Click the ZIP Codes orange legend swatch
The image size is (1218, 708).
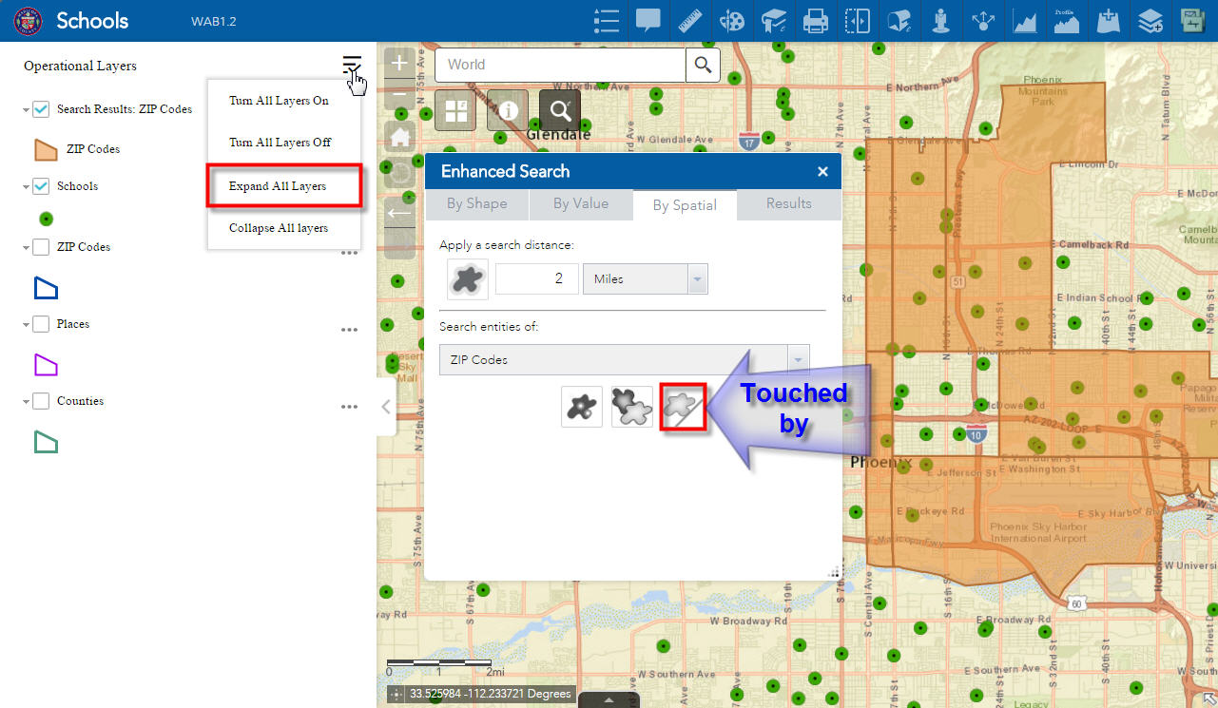[x=46, y=149]
